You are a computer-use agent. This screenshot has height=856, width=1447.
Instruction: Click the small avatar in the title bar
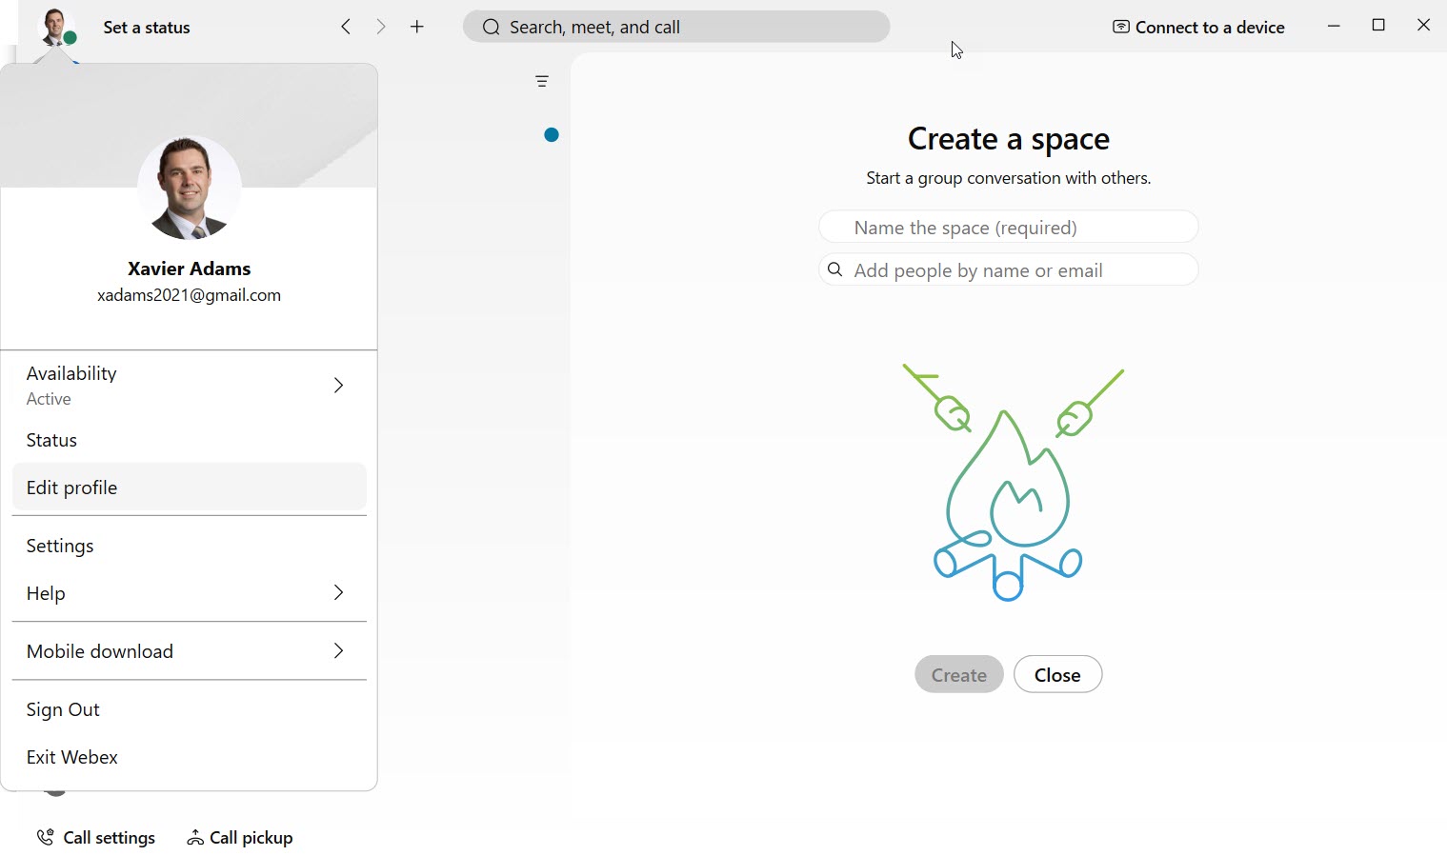(56, 27)
